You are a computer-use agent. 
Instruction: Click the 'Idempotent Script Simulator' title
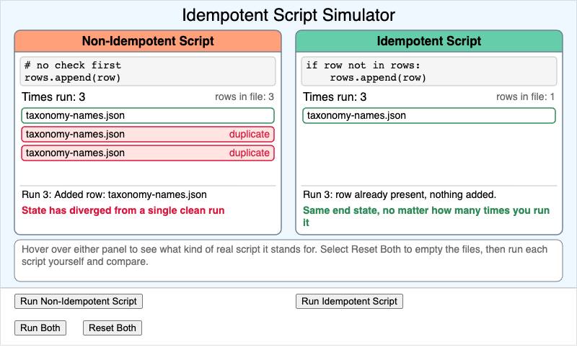pos(288,15)
